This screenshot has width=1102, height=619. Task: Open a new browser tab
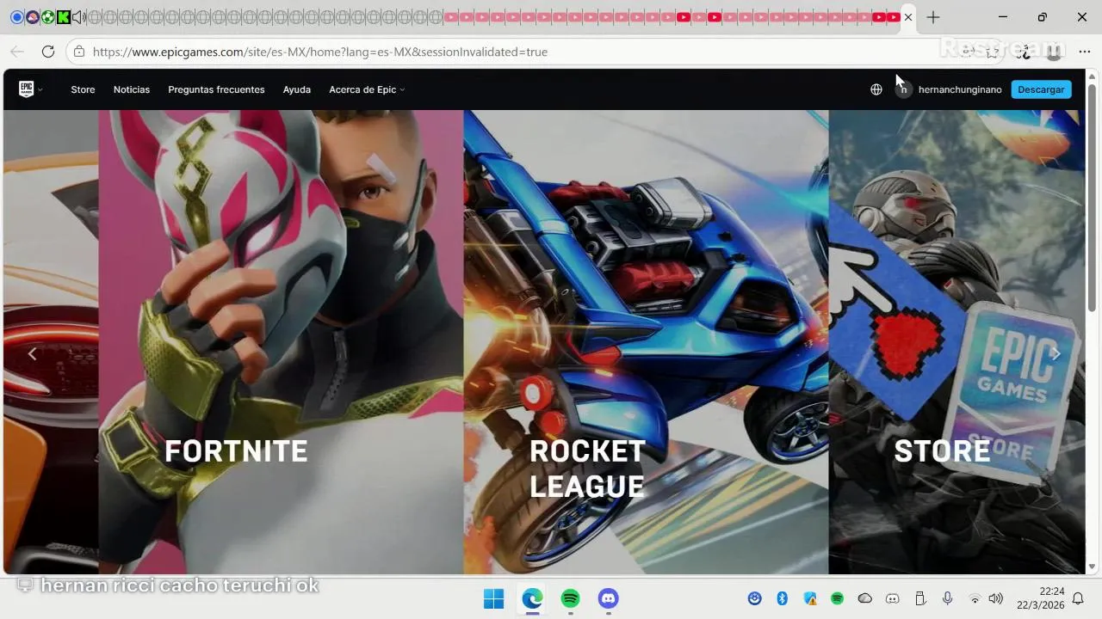point(933,17)
